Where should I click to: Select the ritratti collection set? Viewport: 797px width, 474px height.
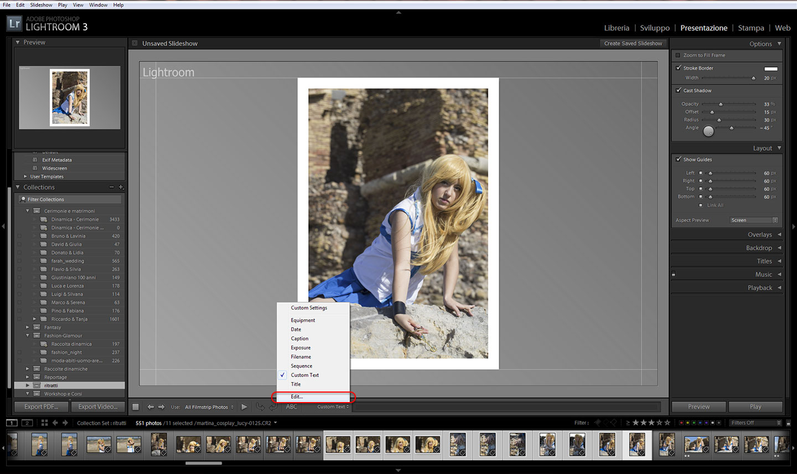[51, 385]
